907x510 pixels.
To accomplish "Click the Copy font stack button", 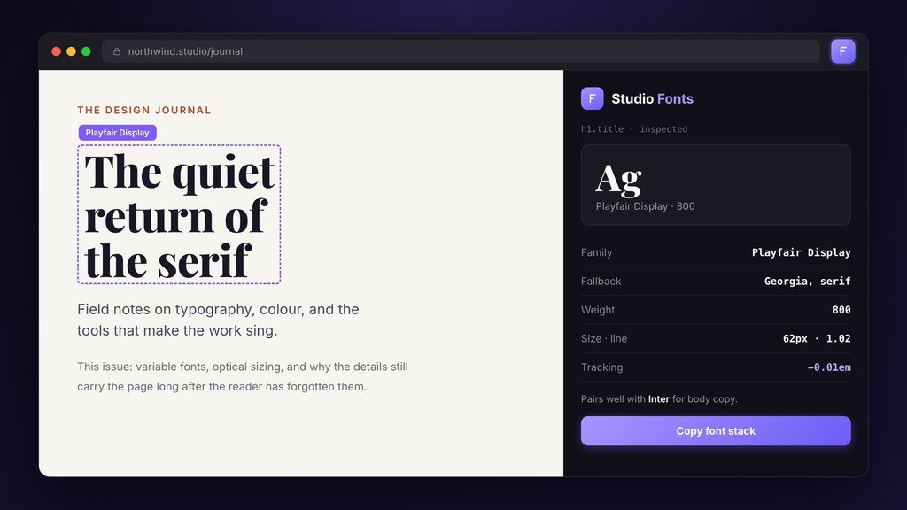I will point(716,431).
